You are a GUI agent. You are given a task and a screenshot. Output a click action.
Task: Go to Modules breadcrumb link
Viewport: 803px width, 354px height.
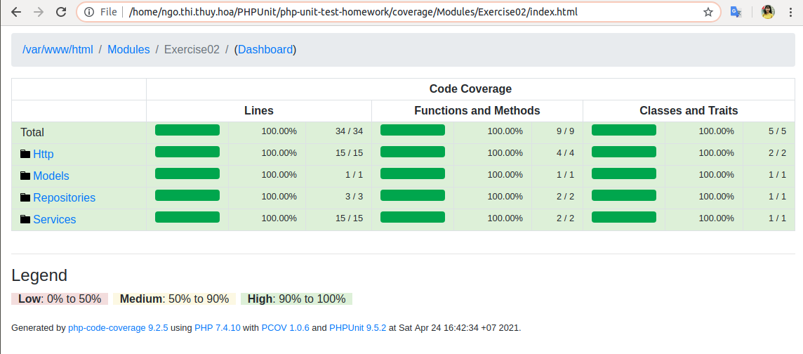[x=128, y=50]
